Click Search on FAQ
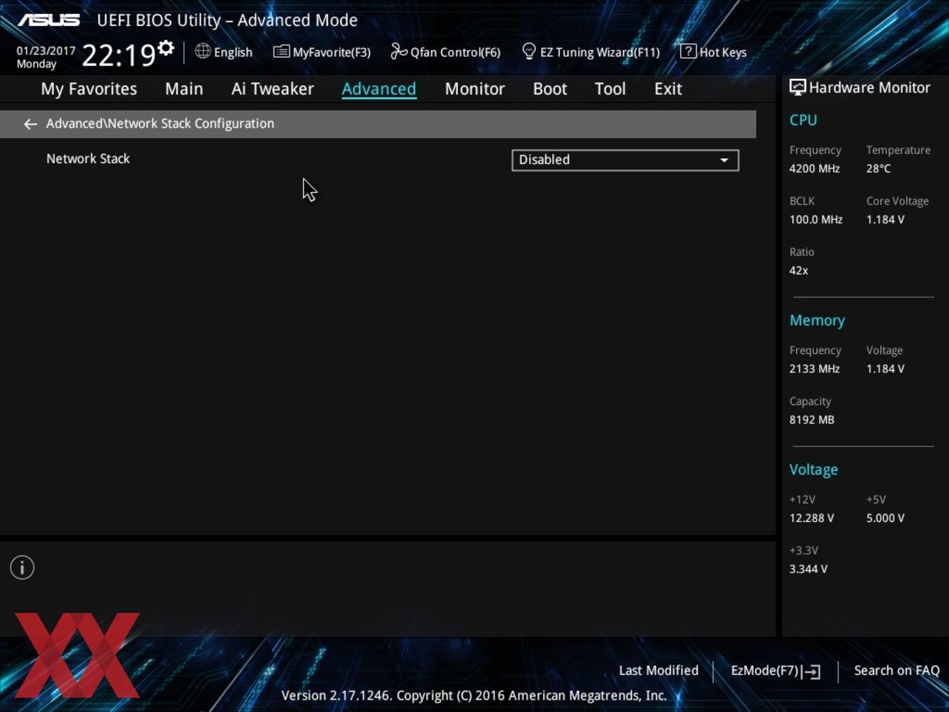Screen dimensions: 949x712 (x=897, y=670)
